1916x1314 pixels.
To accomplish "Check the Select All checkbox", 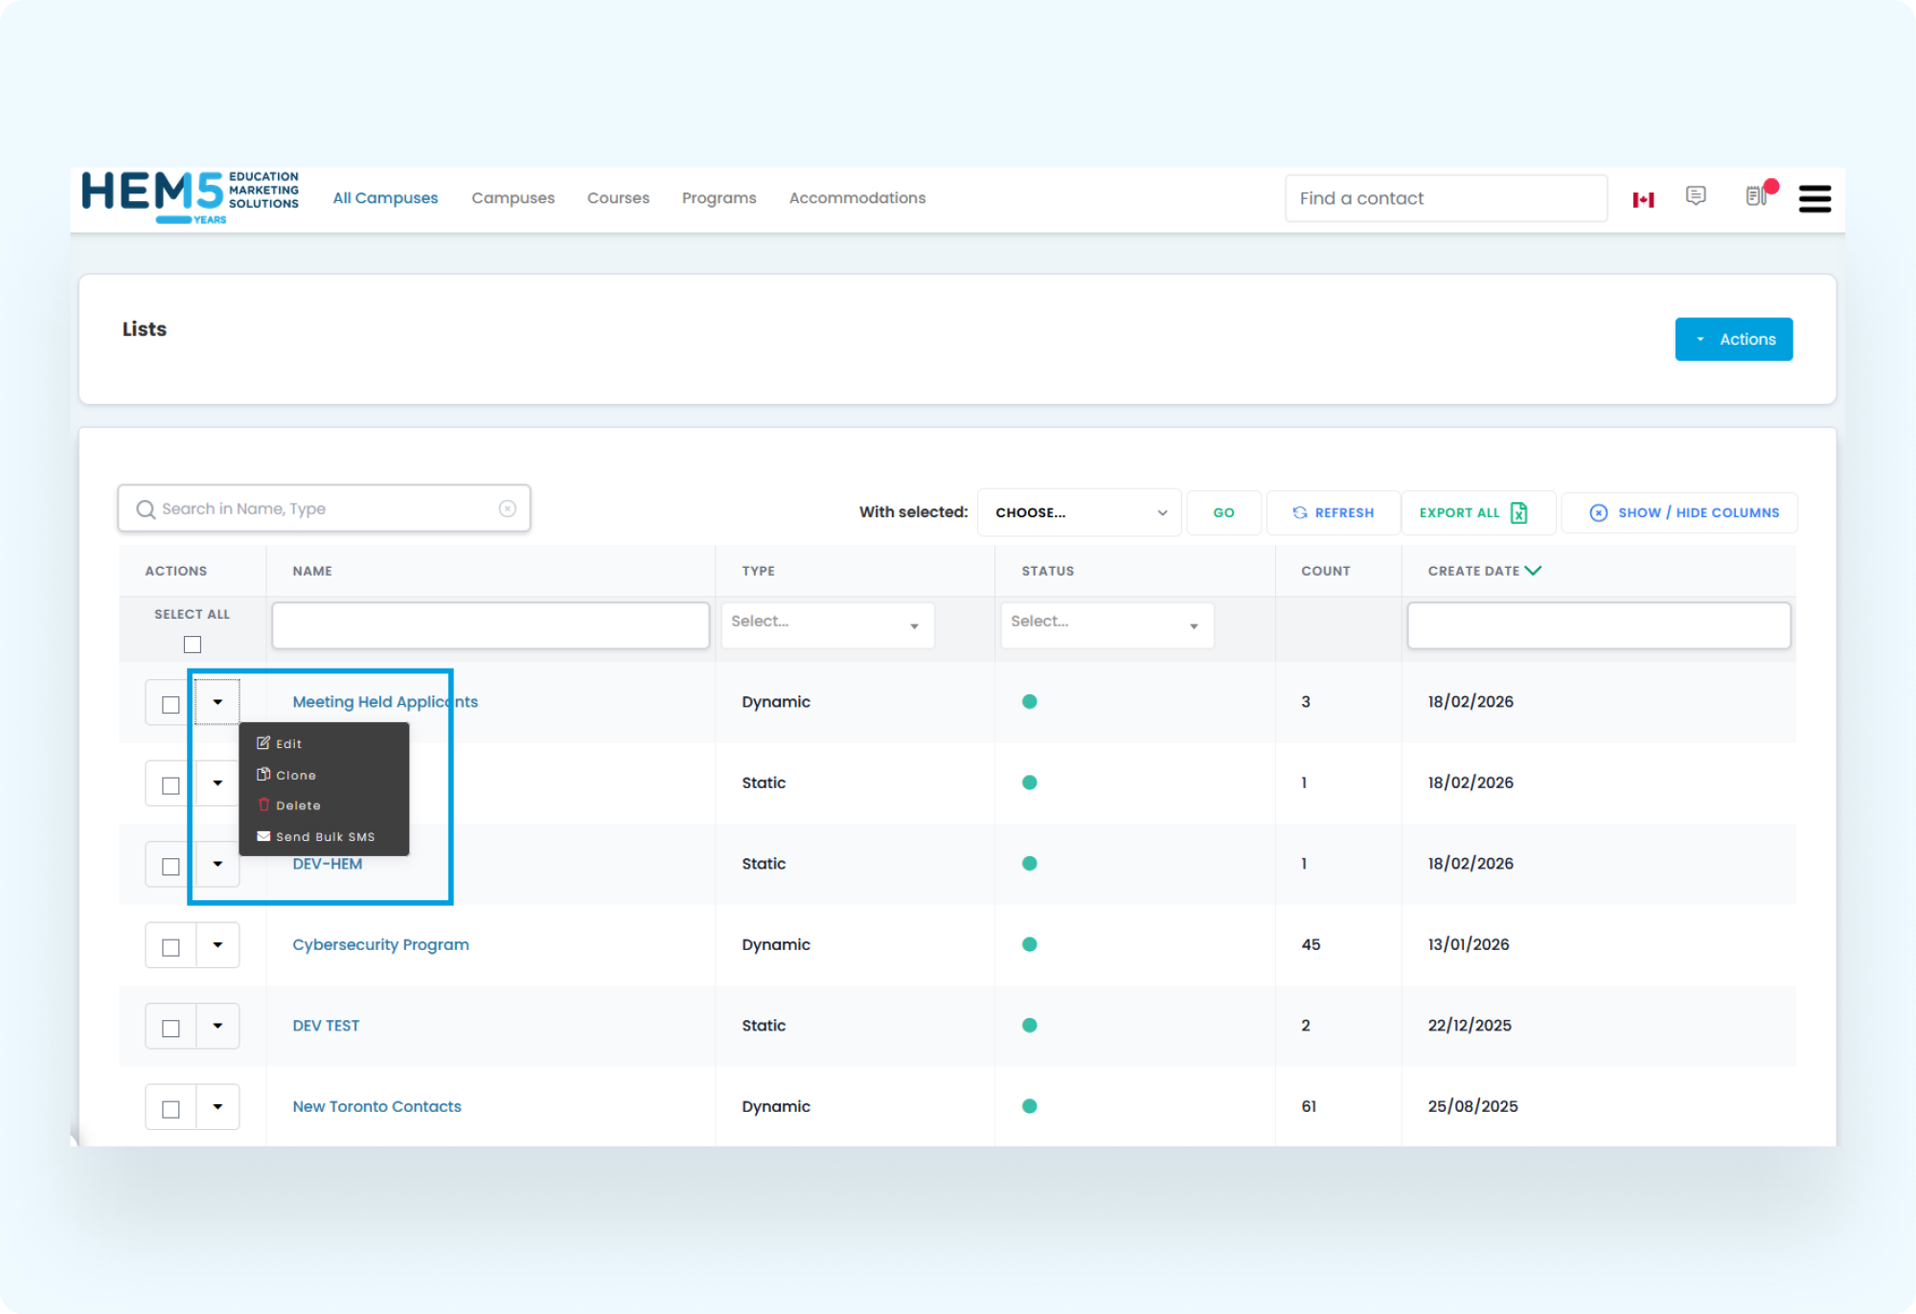I will 191,646.
